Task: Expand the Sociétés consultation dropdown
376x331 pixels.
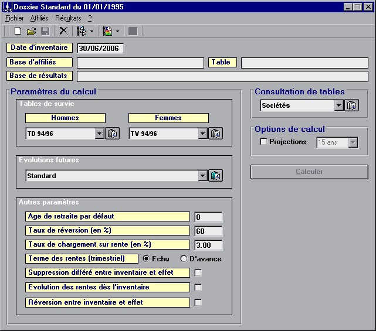Action: tap(338, 105)
